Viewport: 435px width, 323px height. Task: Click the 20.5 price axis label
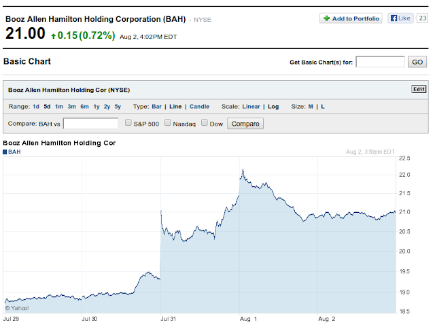point(404,232)
